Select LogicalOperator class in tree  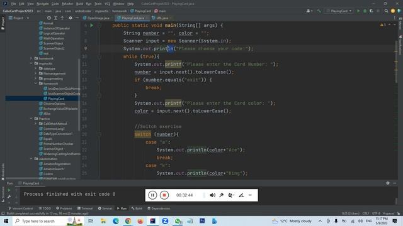click(x=54, y=33)
